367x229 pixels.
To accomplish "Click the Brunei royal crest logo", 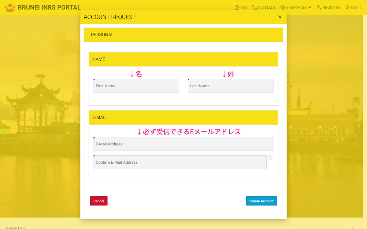I will (x=10, y=7).
